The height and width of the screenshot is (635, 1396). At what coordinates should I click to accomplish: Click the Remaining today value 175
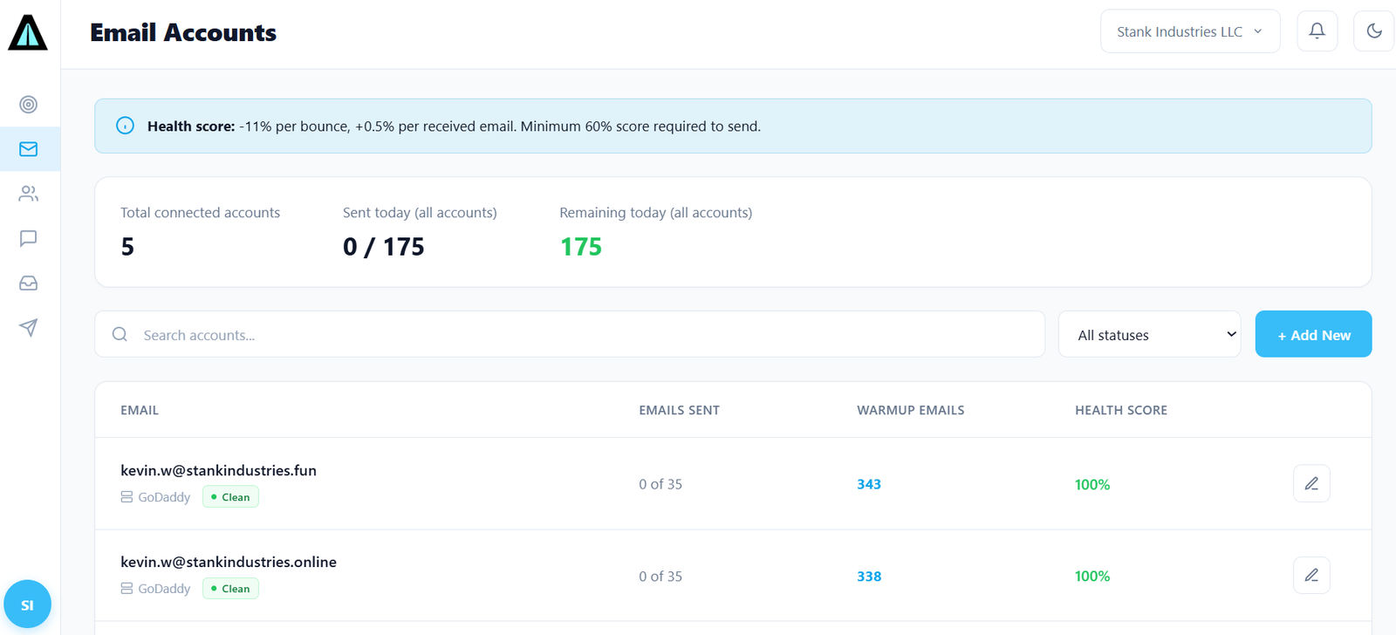tap(581, 247)
